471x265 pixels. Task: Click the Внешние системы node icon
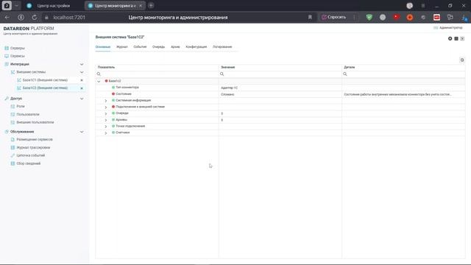pyautogui.click(x=13, y=72)
